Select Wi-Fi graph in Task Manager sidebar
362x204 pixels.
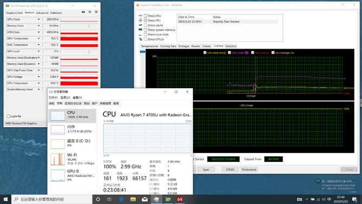coord(57,159)
